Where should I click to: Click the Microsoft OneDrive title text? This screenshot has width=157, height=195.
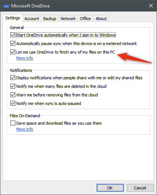tap(31, 6)
